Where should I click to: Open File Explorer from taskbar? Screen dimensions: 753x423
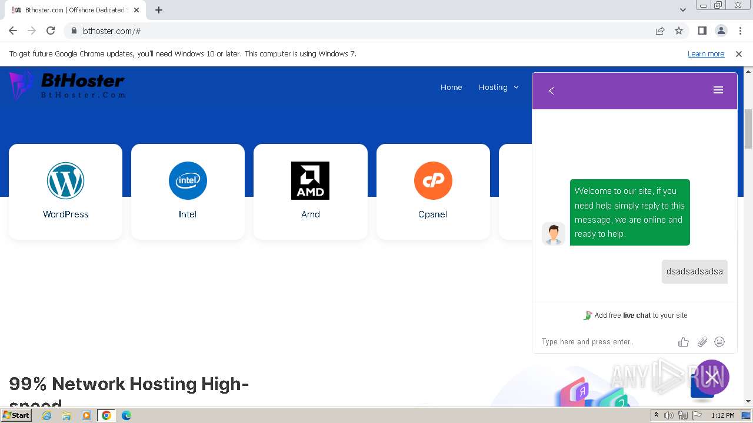click(66, 415)
